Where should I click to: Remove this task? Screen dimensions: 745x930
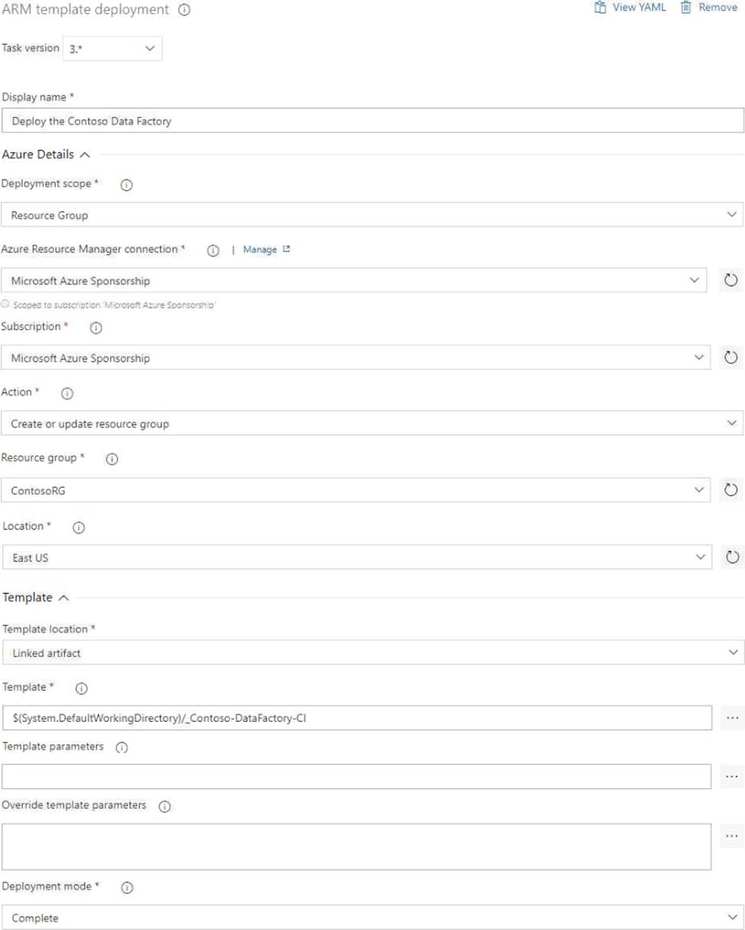[708, 8]
